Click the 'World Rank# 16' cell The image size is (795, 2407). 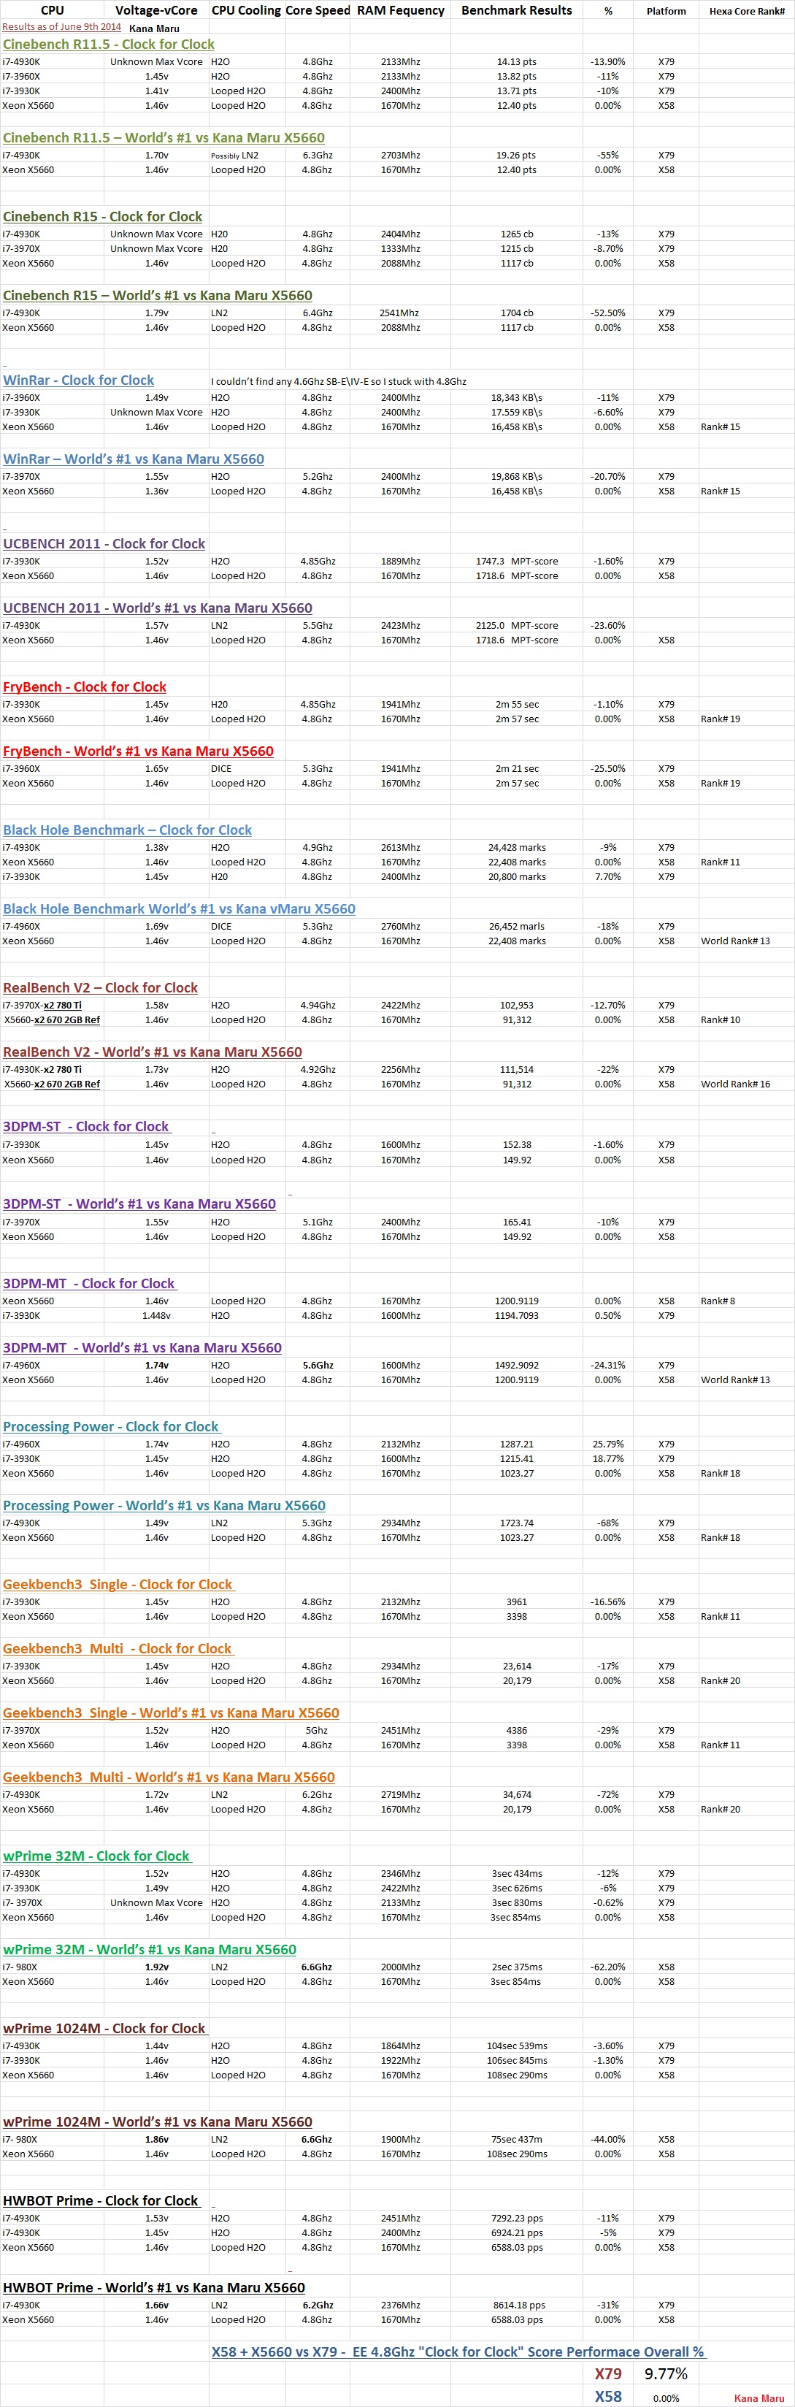tap(735, 1084)
